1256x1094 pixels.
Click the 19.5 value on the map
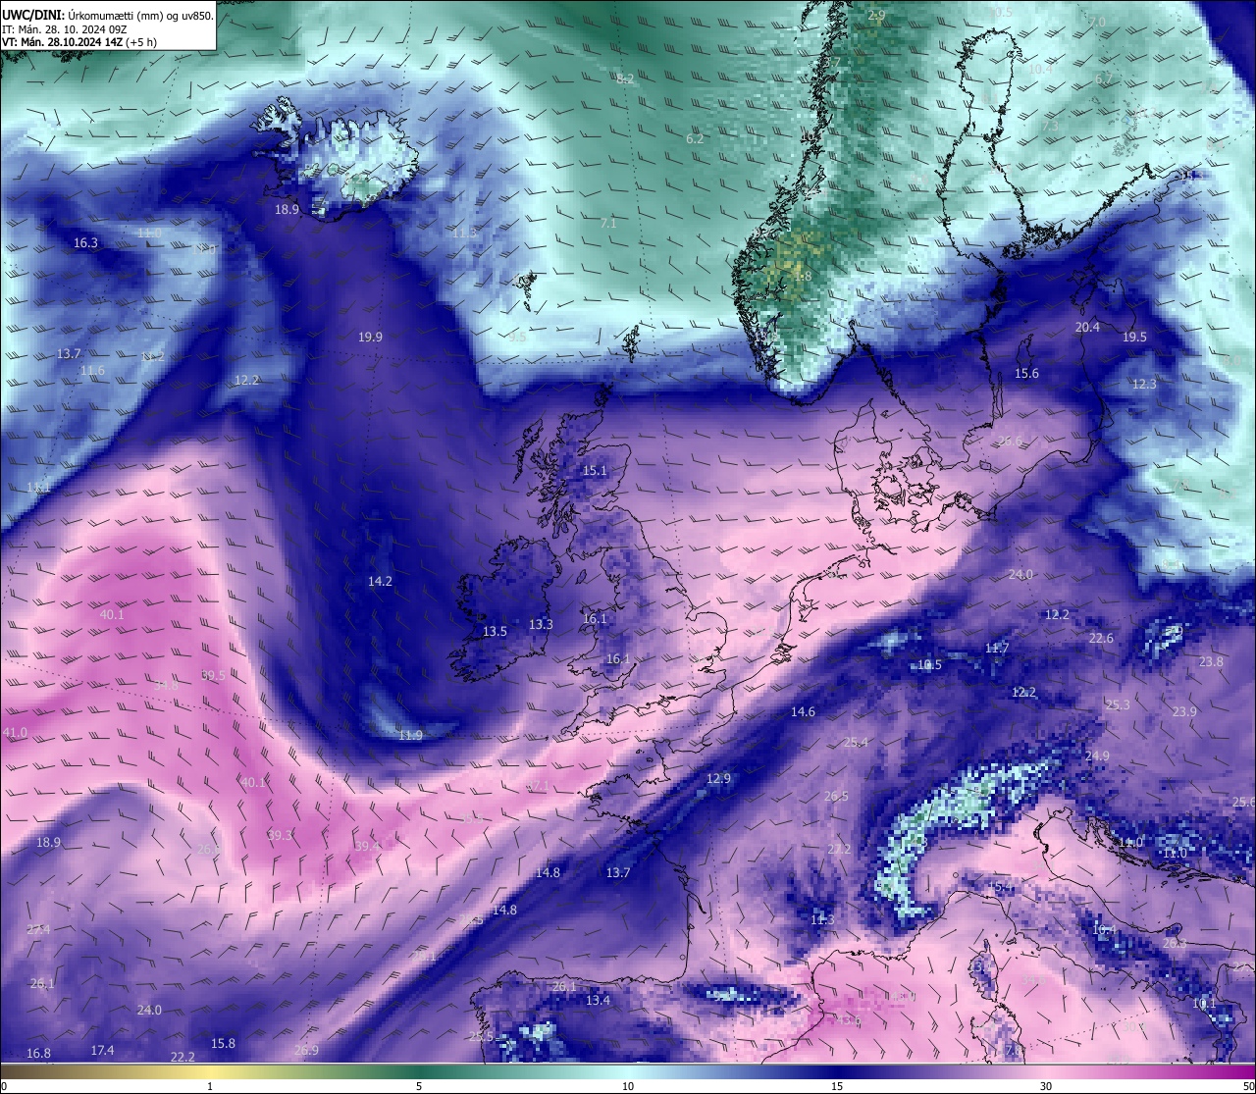pos(1134,337)
